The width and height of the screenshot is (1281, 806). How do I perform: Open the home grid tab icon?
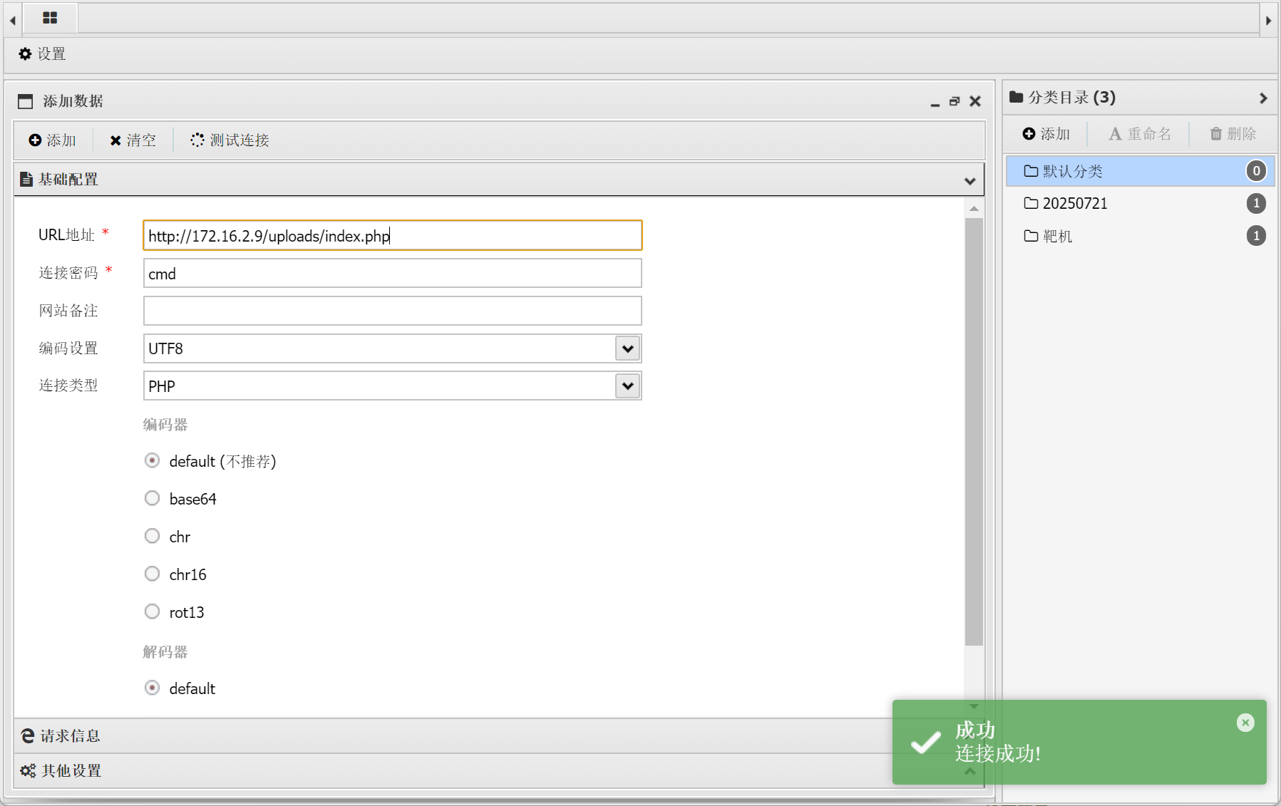coord(50,18)
